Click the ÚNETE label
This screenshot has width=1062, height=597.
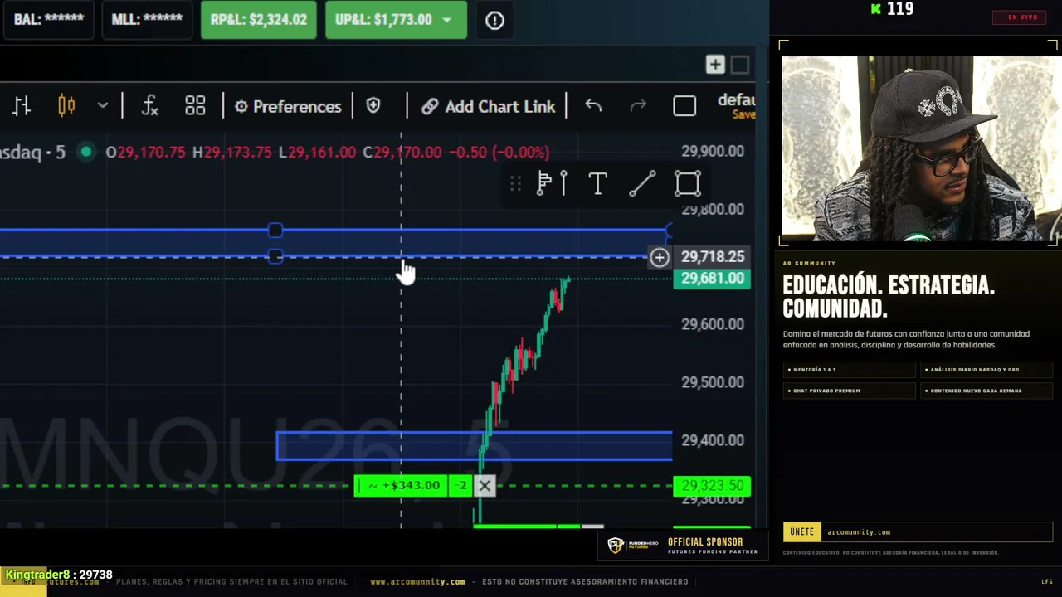(802, 531)
